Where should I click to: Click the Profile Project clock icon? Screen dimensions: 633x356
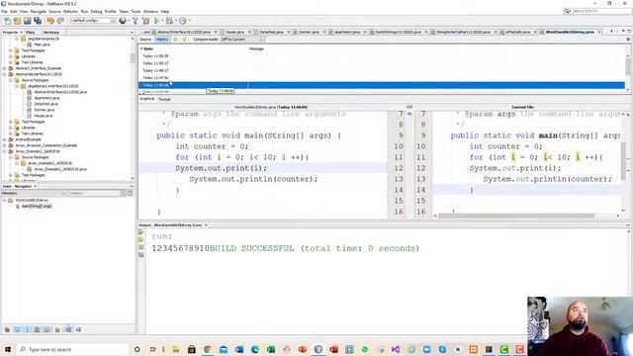tap(183, 21)
